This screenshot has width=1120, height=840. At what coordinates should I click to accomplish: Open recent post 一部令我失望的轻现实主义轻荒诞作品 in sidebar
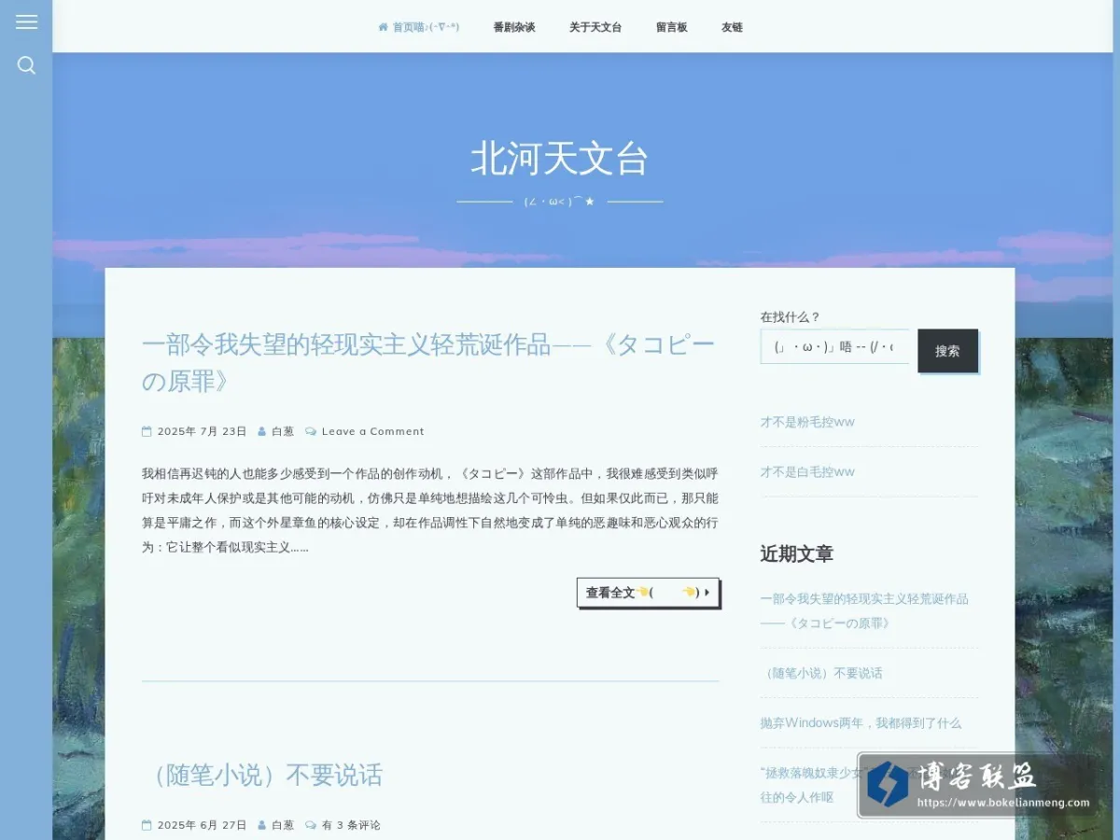pyautogui.click(x=864, y=610)
